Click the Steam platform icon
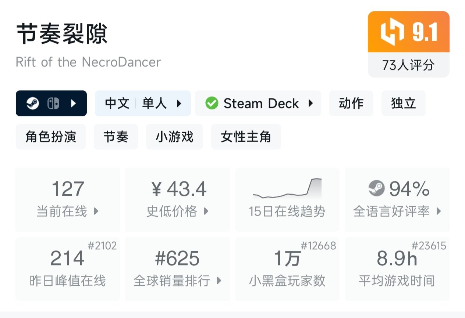Image resolution: width=465 pixels, height=318 pixels. tap(33, 104)
